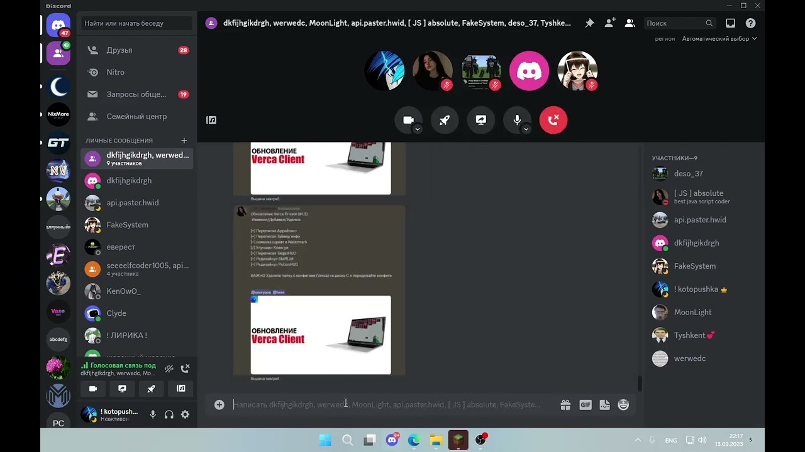Mute microphone in the call controls
The width and height of the screenshot is (805, 452).
tap(517, 120)
